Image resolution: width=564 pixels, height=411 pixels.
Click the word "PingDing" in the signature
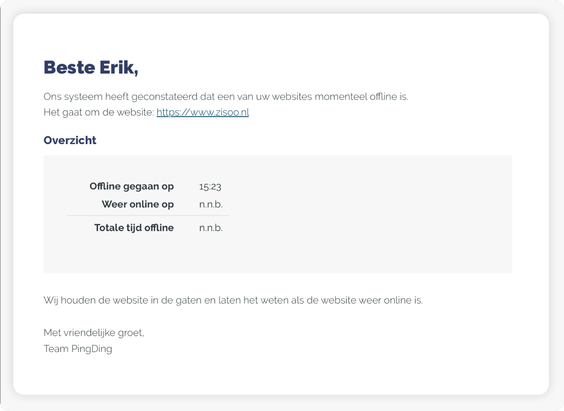click(92, 349)
